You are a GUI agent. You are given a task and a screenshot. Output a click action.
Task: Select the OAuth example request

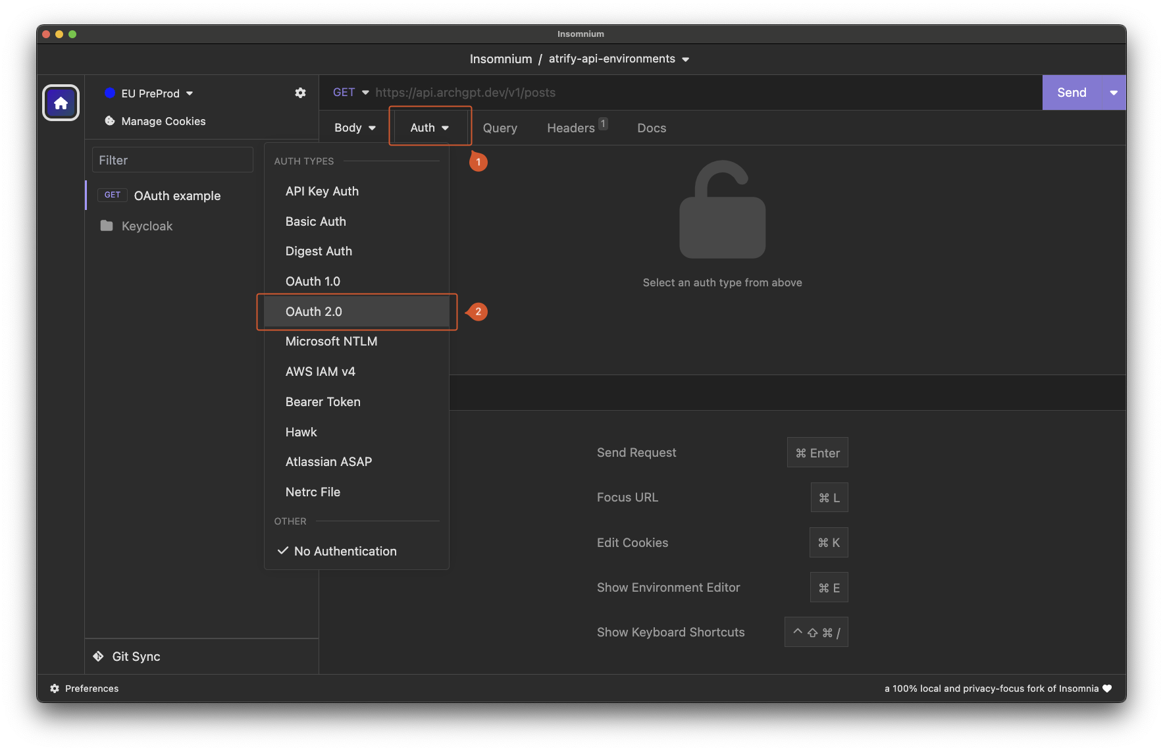tap(177, 195)
